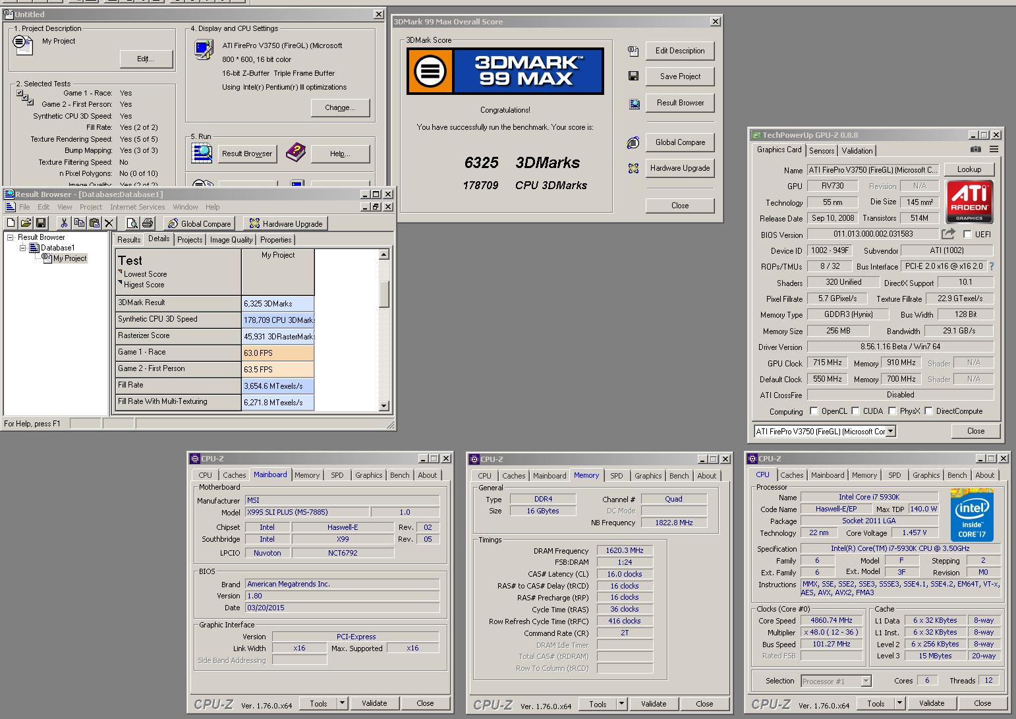1016x719 pixels.
Task: Click Save Project button in score window
Action: tap(680, 76)
